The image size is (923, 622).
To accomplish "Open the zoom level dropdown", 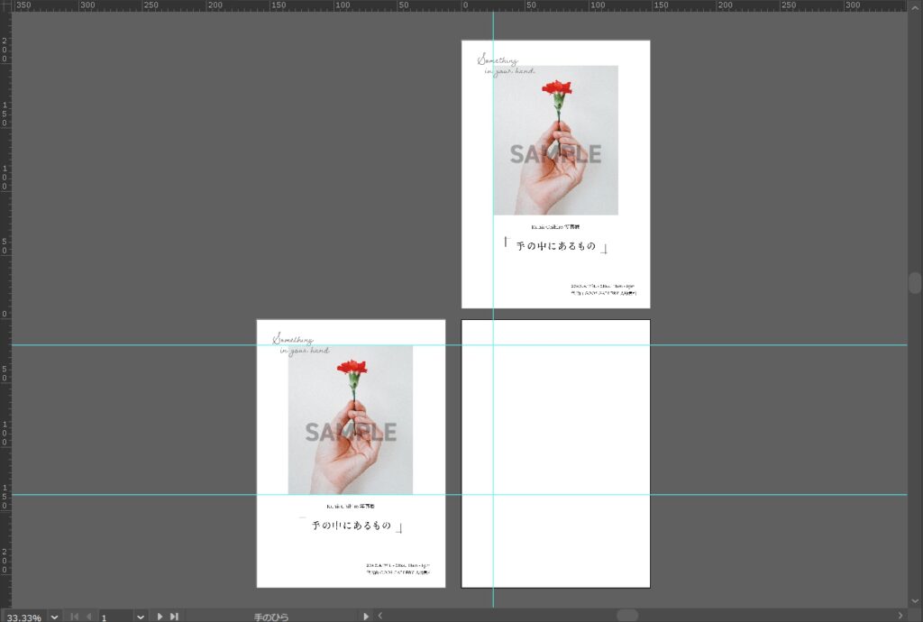I will tap(54, 617).
